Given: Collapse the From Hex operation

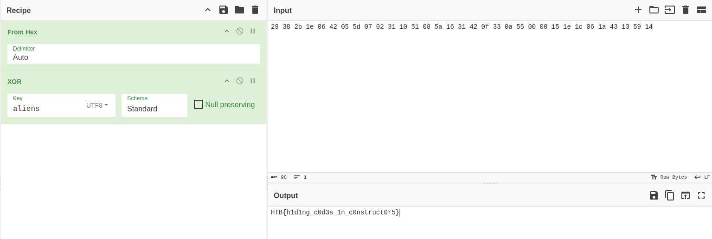Looking at the screenshot, I should pos(227,31).
